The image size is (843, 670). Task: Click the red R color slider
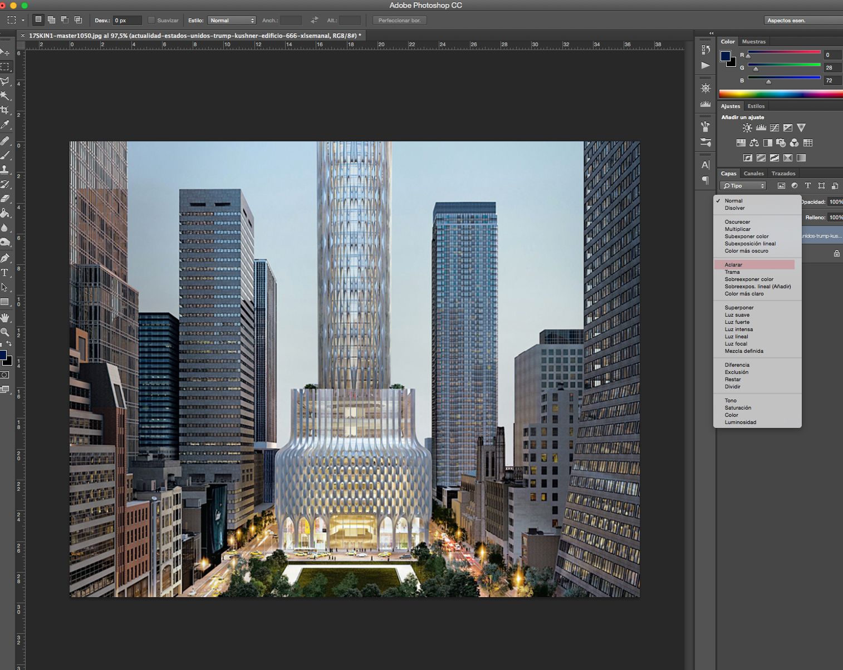pyautogui.click(x=784, y=53)
